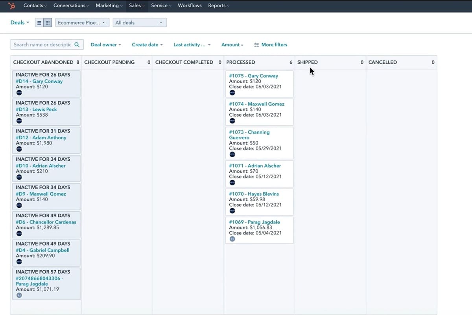This screenshot has width=472, height=315.
Task: Open deal #D6 Chancellor Cardenas
Action: coord(46,222)
